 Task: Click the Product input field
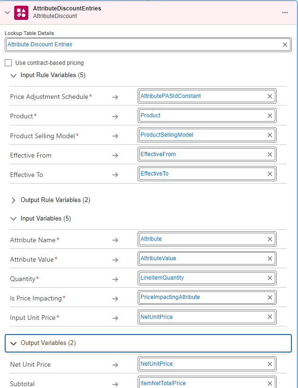[x=202, y=115]
